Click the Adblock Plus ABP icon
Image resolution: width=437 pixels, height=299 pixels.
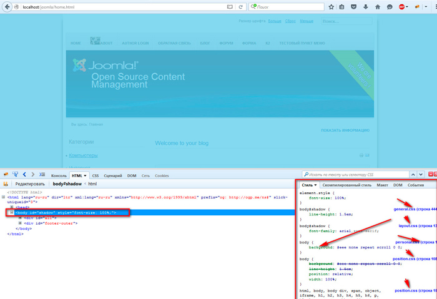point(401,7)
